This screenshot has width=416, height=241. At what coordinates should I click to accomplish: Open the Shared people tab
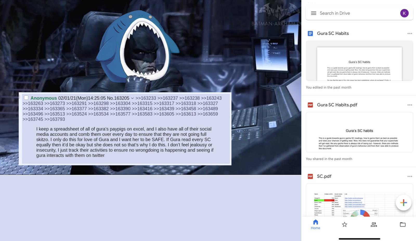tap(374, 225)
